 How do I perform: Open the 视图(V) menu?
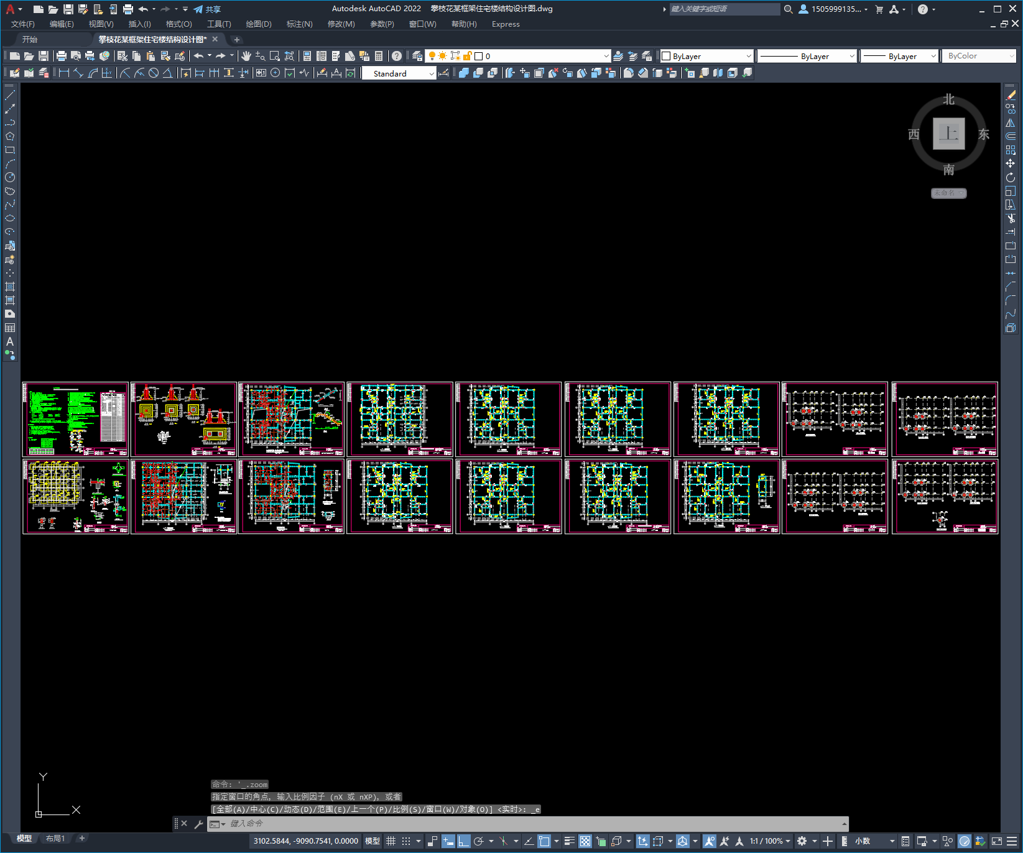tap(101, 24)
